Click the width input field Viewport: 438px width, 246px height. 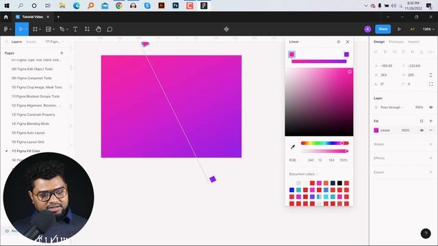(387, 75)
